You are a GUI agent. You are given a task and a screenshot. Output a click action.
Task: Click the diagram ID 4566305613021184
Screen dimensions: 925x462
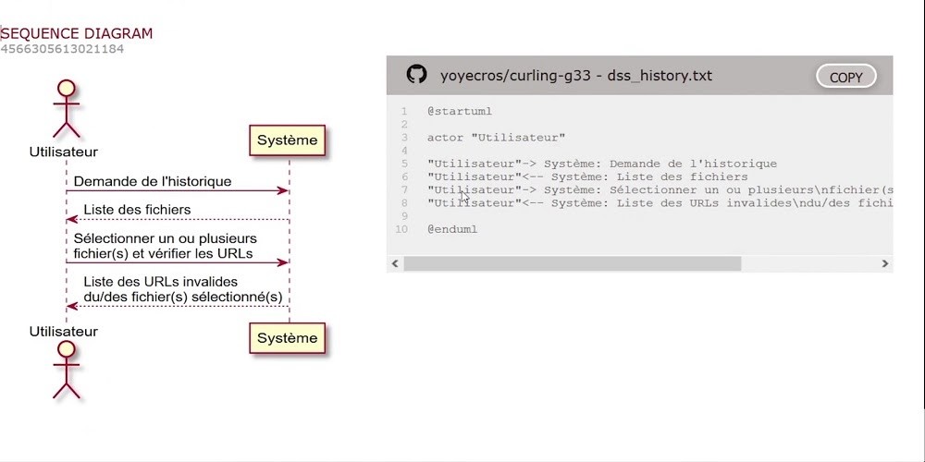pyautogui.click(x=62, y=48)
